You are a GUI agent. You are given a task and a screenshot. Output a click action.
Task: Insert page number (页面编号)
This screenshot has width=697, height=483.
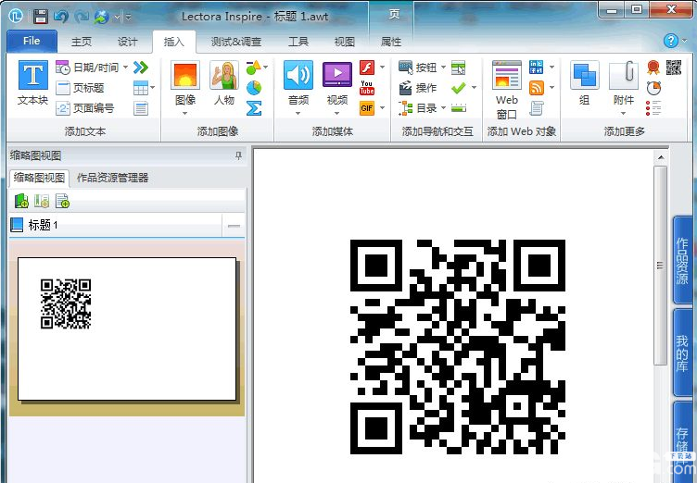click(x=85, y=108)
